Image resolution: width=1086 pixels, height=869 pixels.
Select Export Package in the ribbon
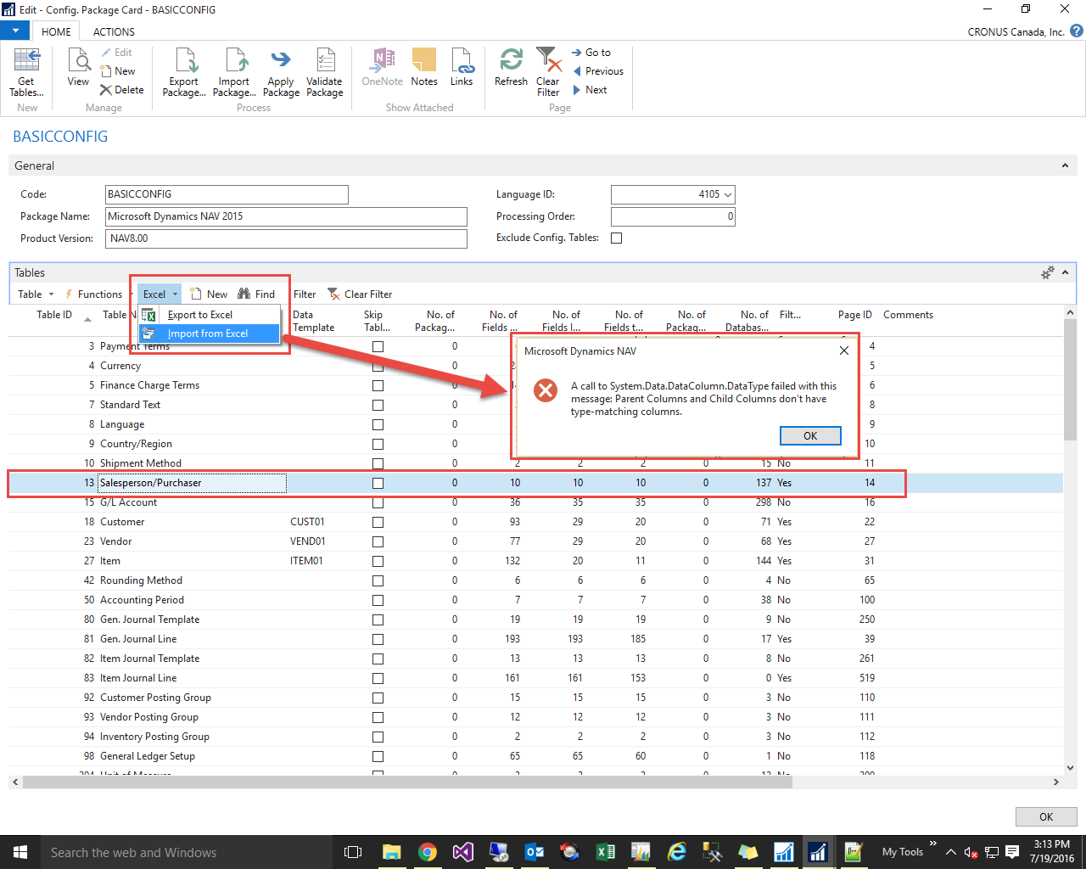(x=183, y=72)
